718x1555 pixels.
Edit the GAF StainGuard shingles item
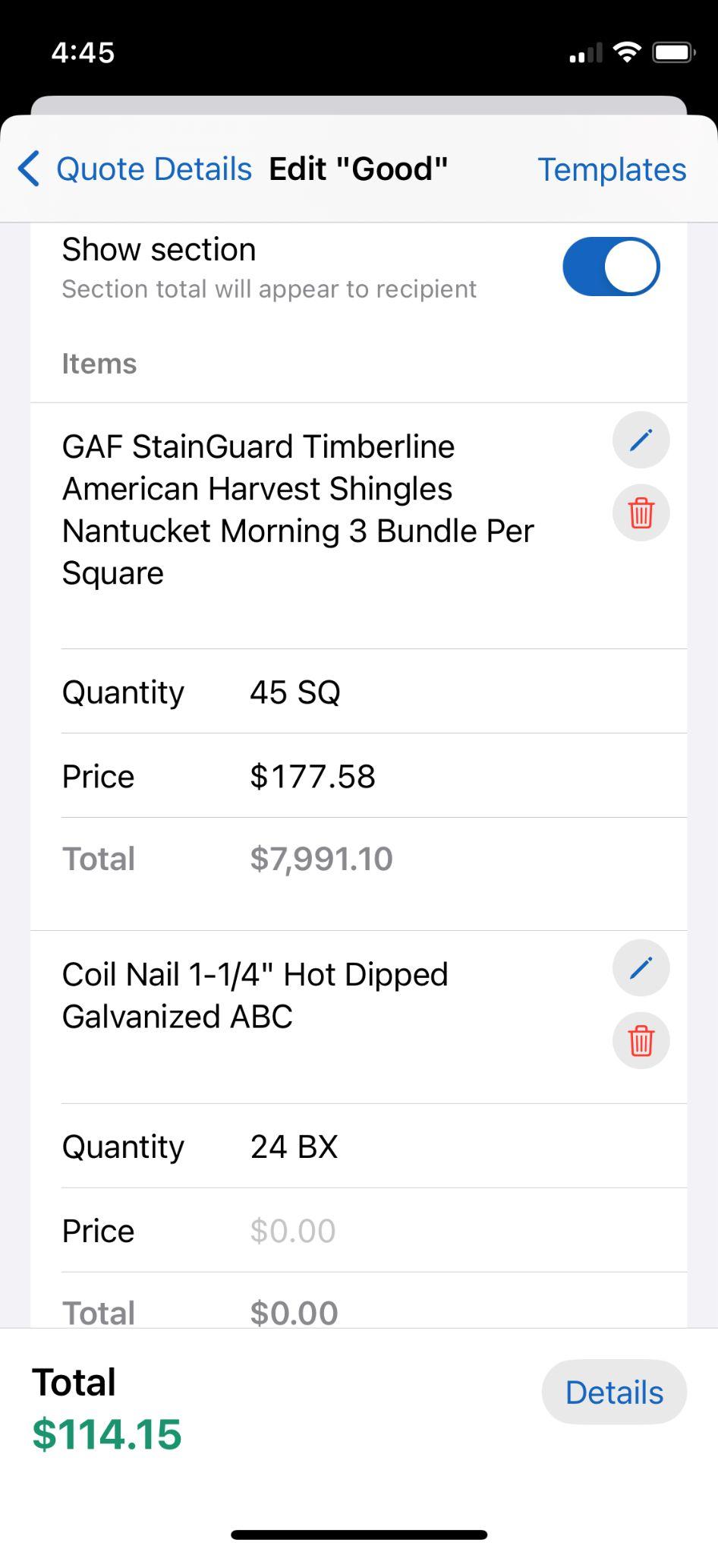tap(641, 440)
